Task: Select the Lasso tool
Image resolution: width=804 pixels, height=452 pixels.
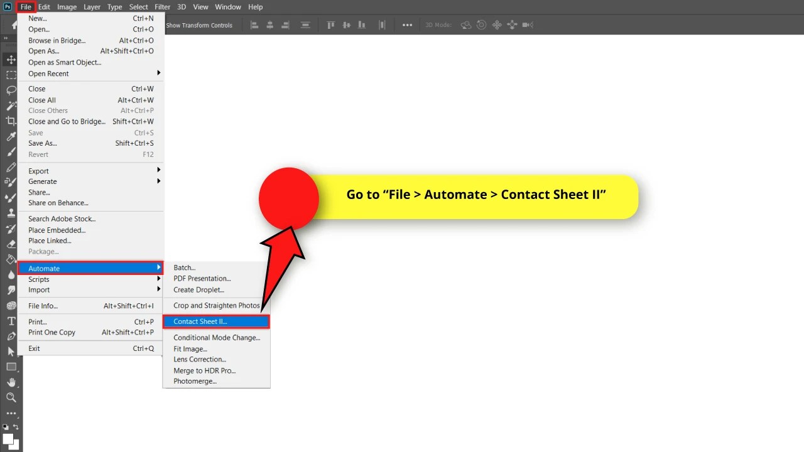Action: pyautogui.click(x=10, y=90)
